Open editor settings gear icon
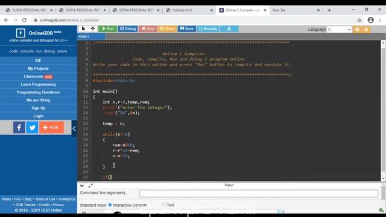 366,30
